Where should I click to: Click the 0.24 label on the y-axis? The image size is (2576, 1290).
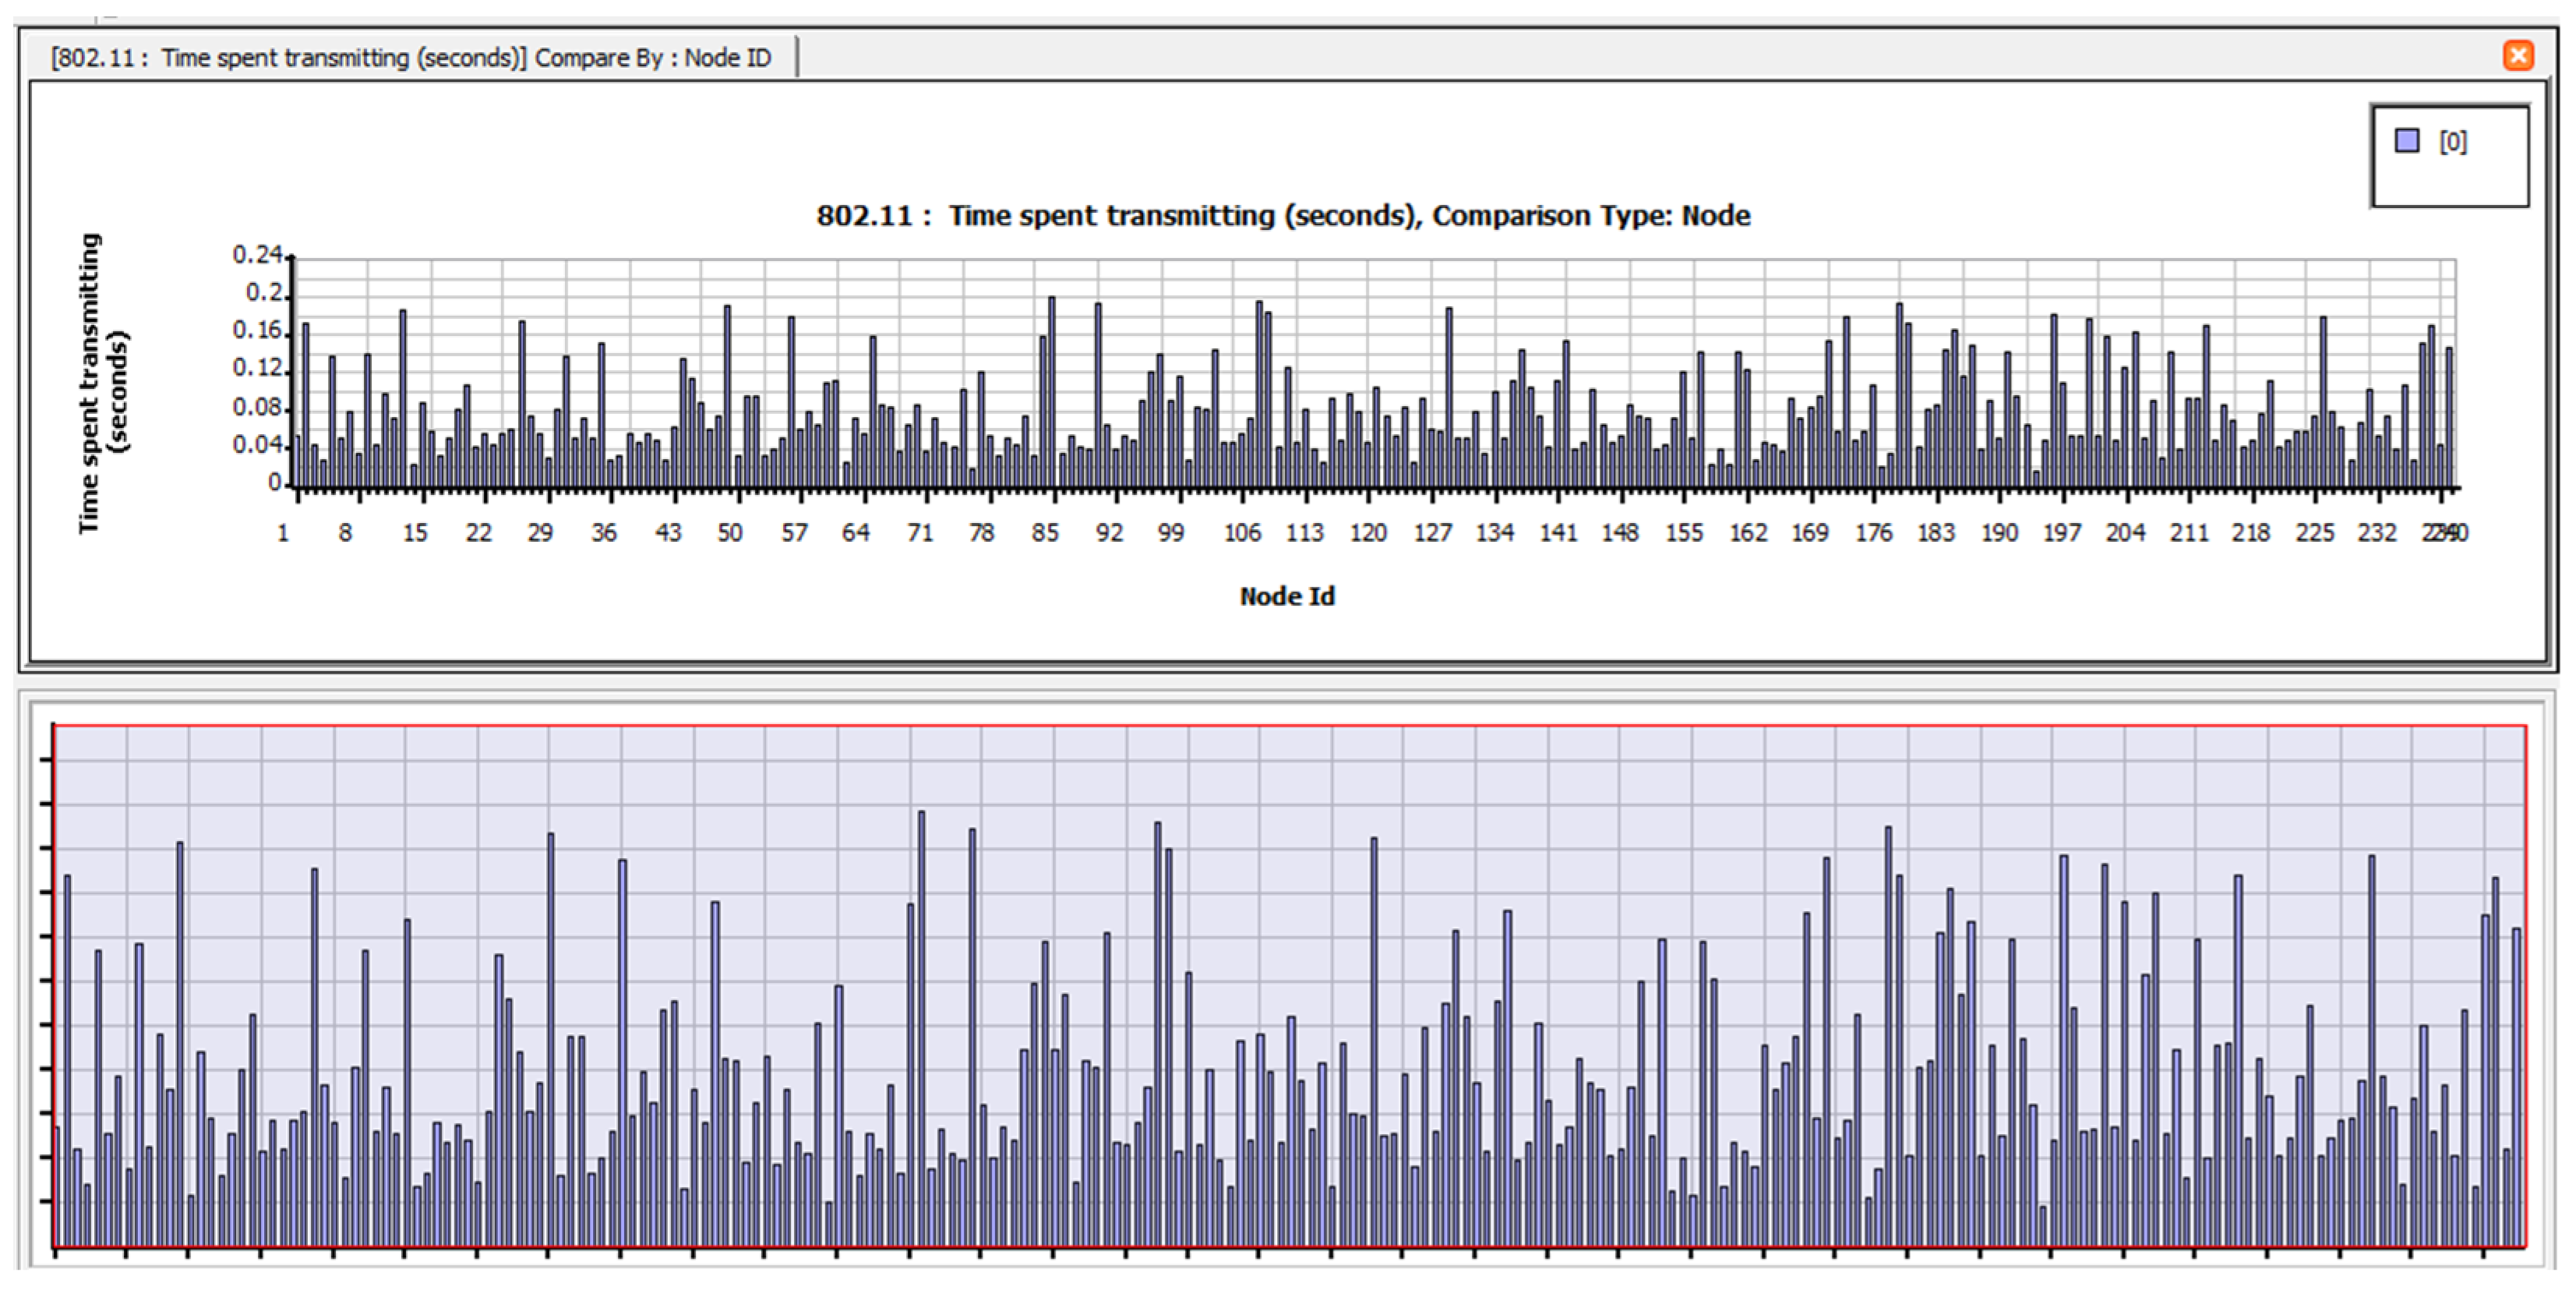257,255
